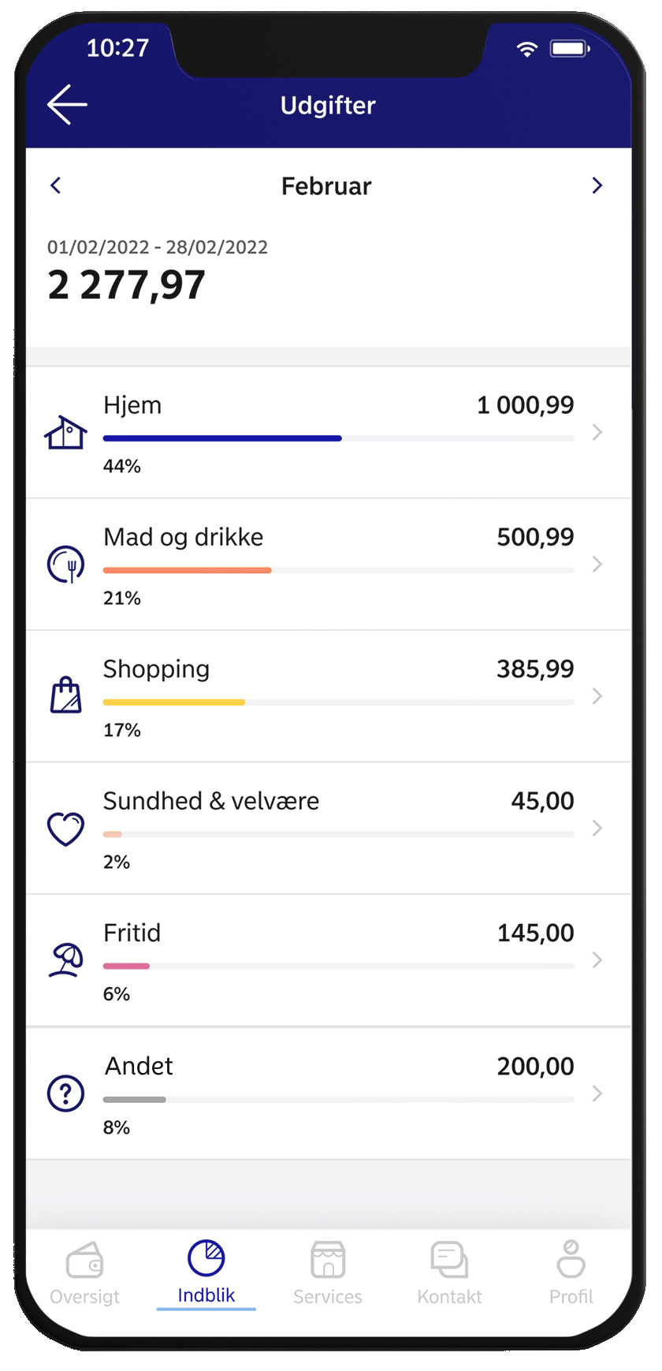Click the Mad og drikke plate icon
The width and height of the screenshot is (662, 1371).
tap(65, 564)
